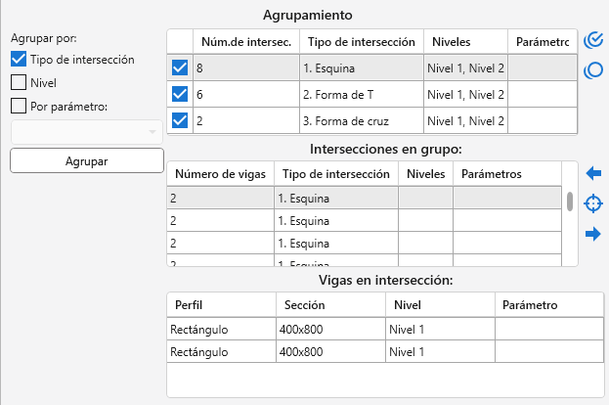
Task: Click the Perfil column header
Action: (220, 305)
